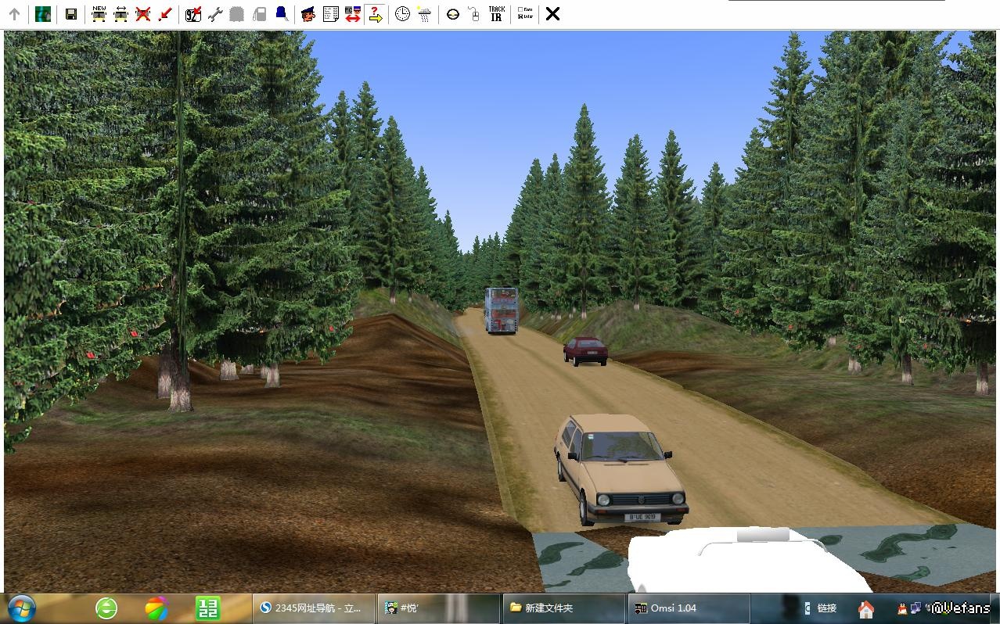Image resolution: width=1000 pixels, height=624 pixels.
Task: Click the colorful ball taskbar icon
Action: tap(156, 608)
